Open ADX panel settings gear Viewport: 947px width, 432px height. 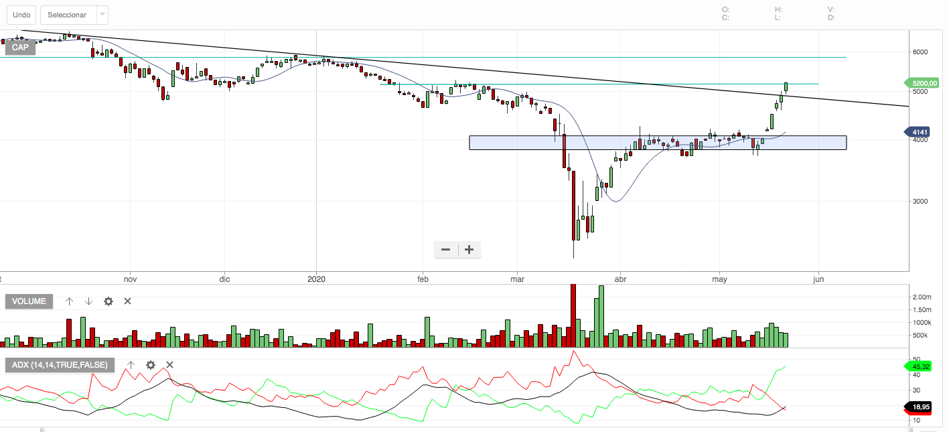151,365
